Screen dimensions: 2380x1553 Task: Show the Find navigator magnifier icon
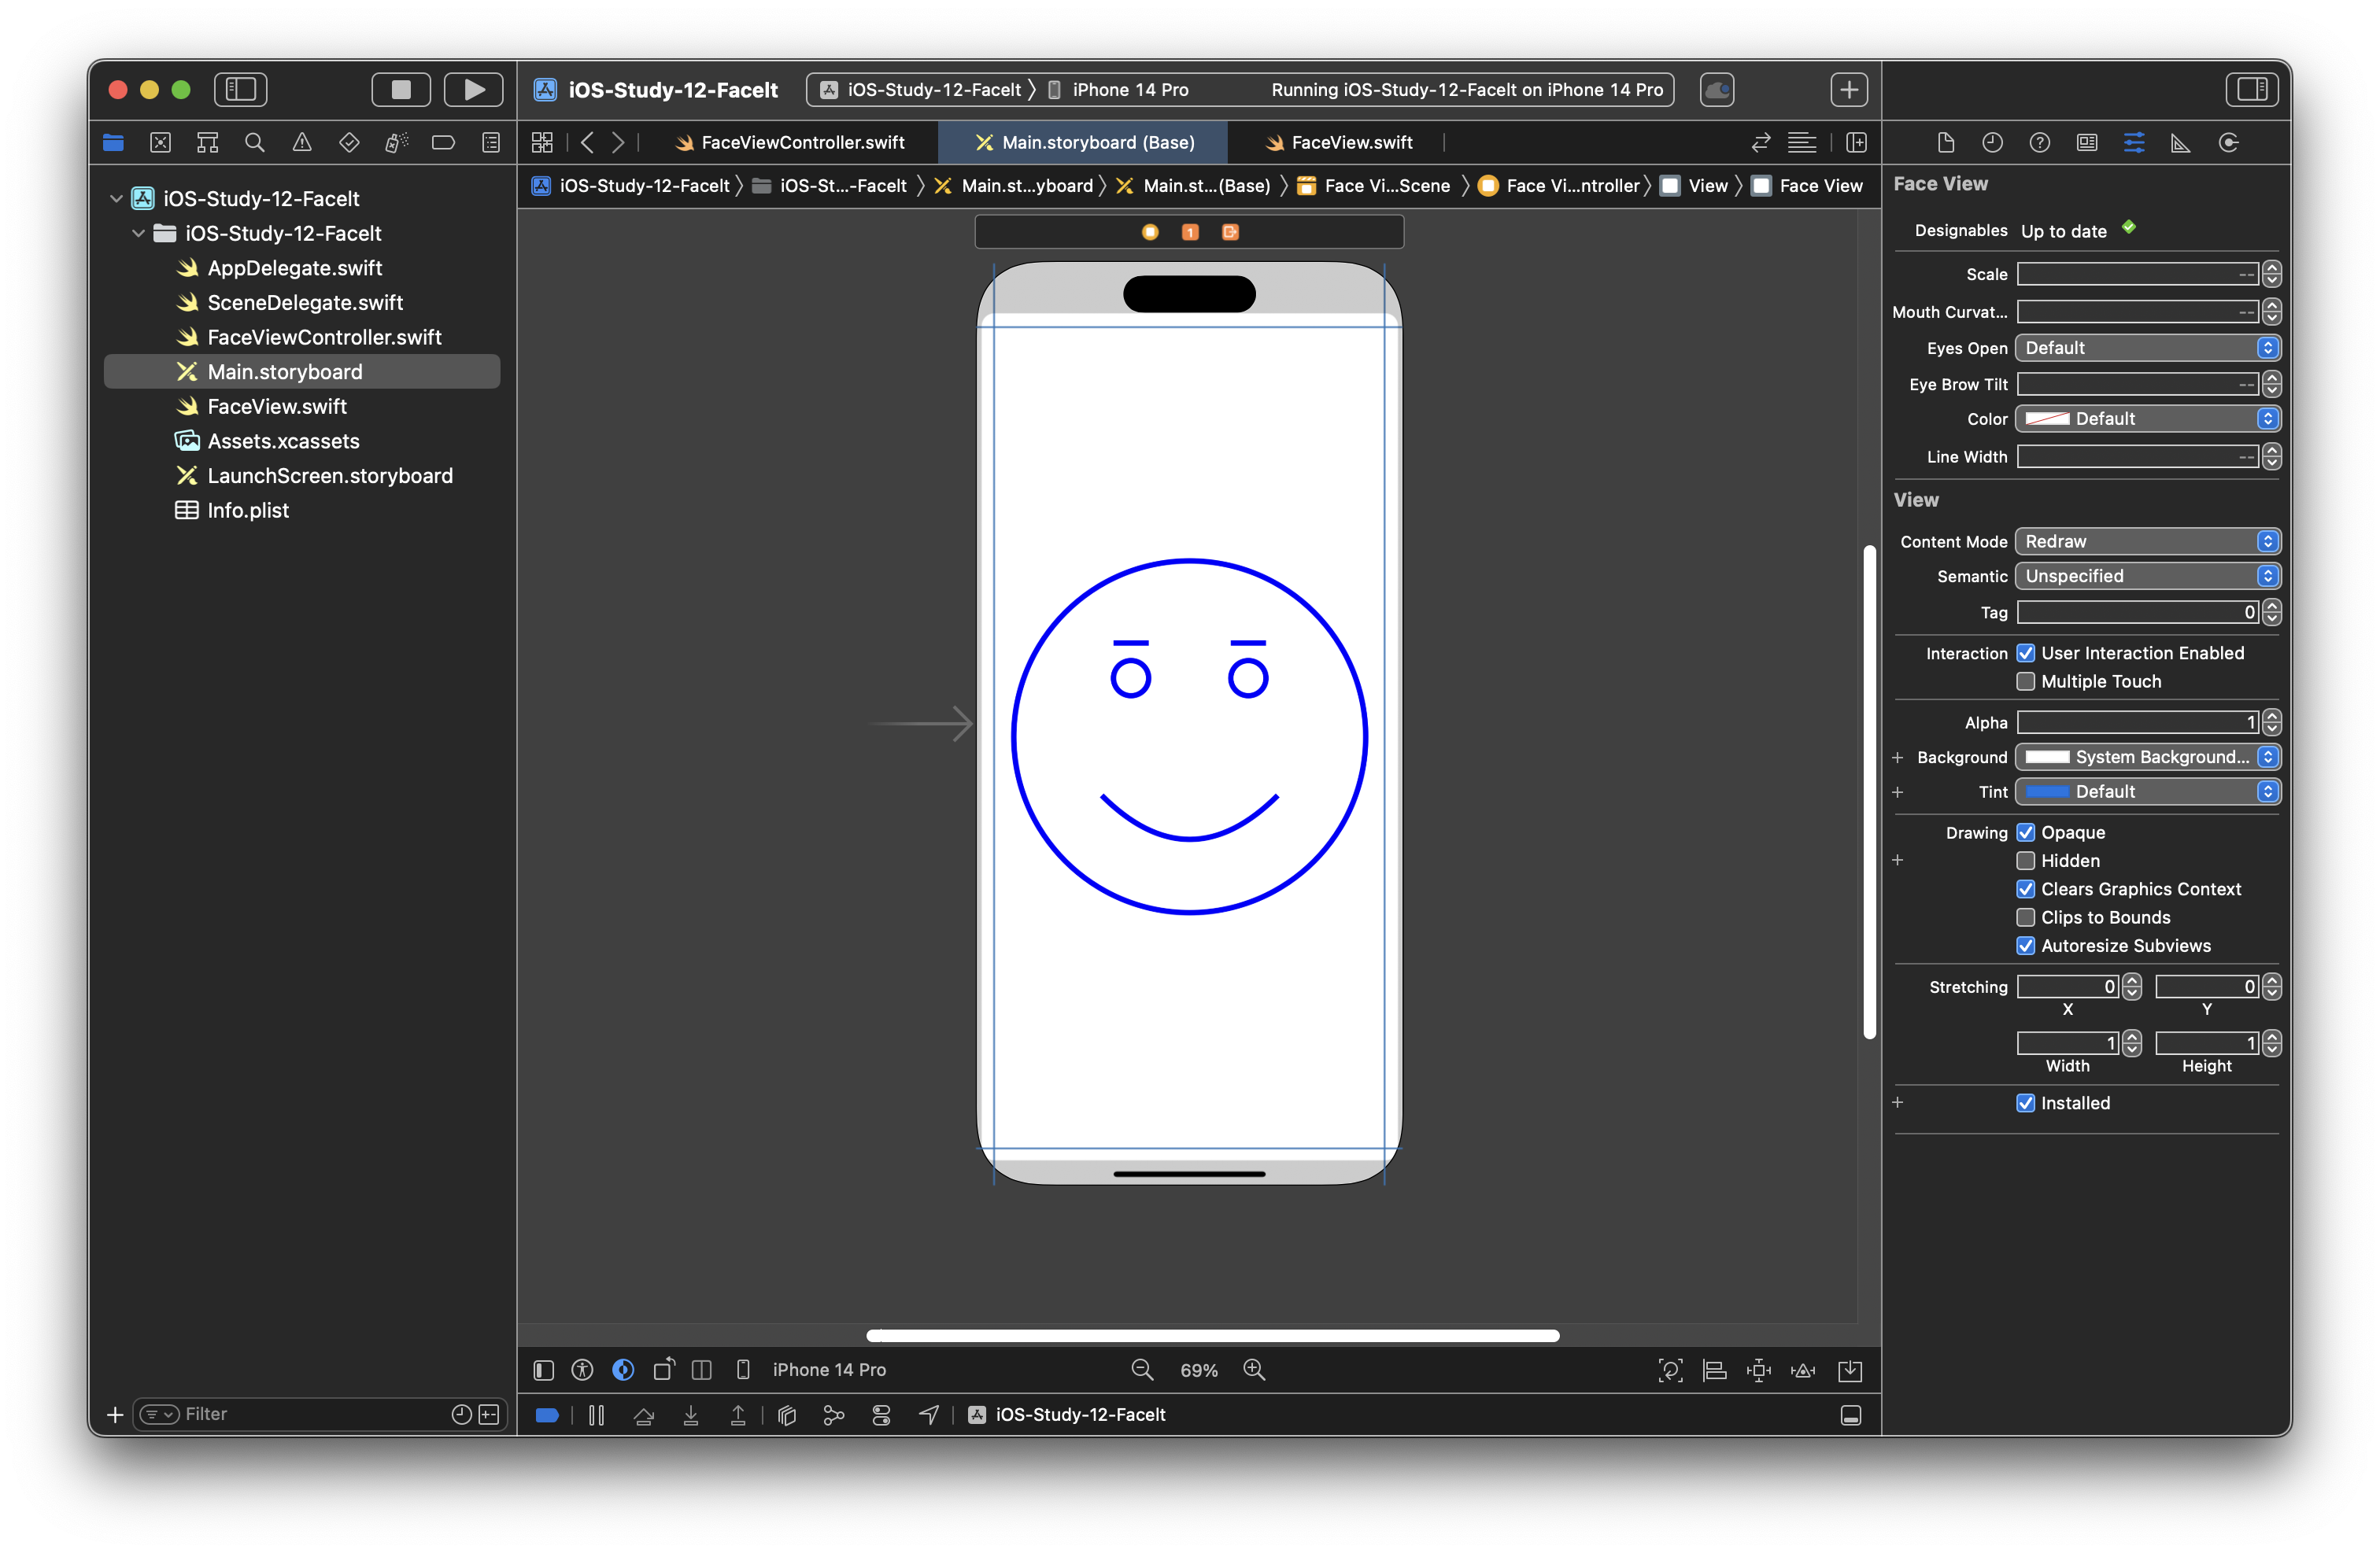254,143
